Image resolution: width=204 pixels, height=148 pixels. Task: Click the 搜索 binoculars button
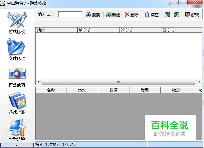[x=93, y=15]
